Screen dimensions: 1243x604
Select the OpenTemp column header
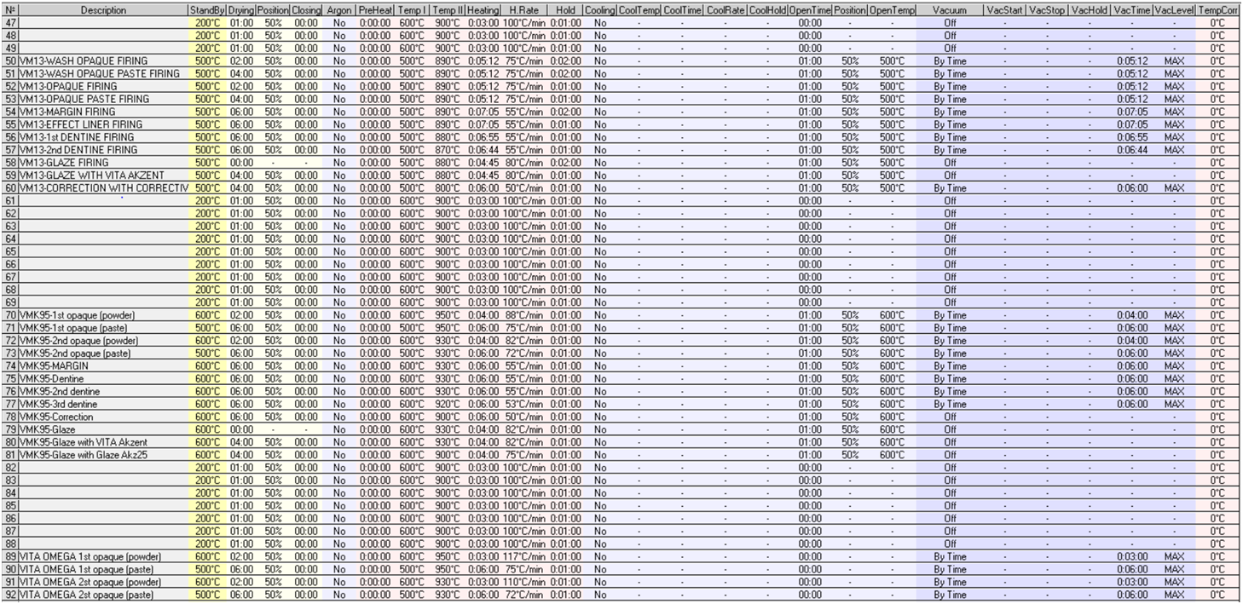893,10
